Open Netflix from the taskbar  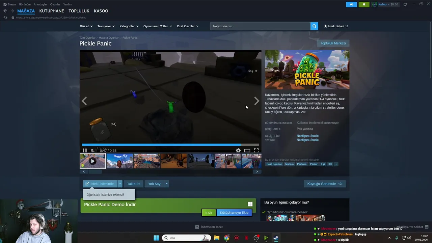pyautogui.click(x=246, y=238)
